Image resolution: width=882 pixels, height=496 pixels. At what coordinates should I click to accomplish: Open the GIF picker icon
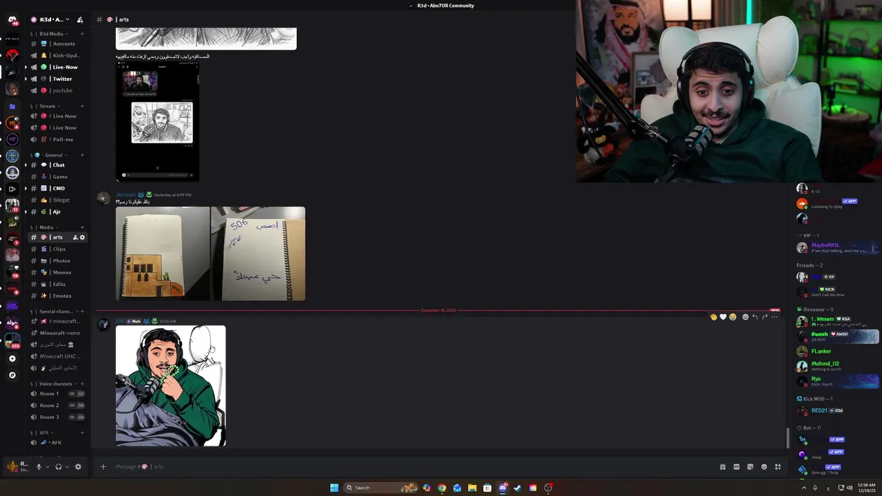[736, 466]
